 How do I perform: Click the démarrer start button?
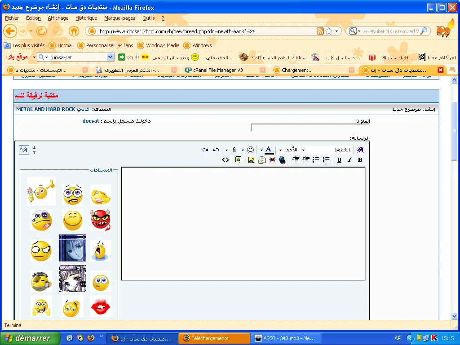point(30,338)
